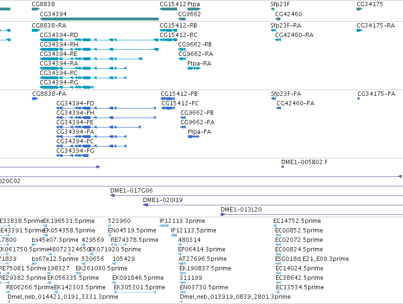Screen dimensions: 403x304
Task: Click the DME1-017G06 BAC label
Action: (x=131, y=191)
